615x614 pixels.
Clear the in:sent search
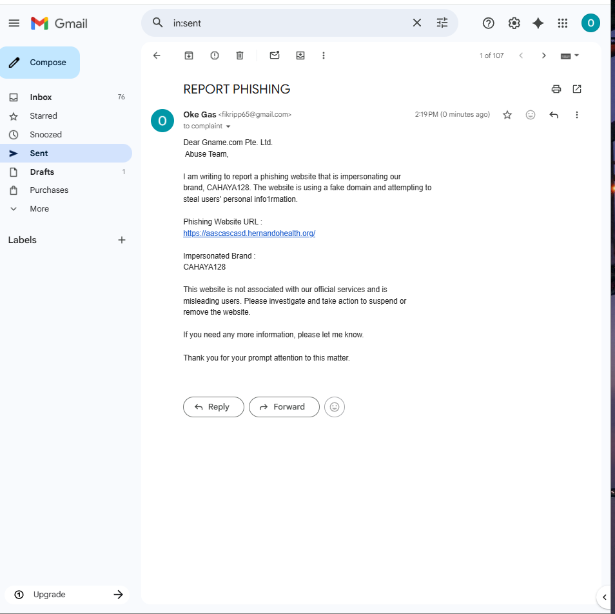pyautogui.click(x=417, y=23)
